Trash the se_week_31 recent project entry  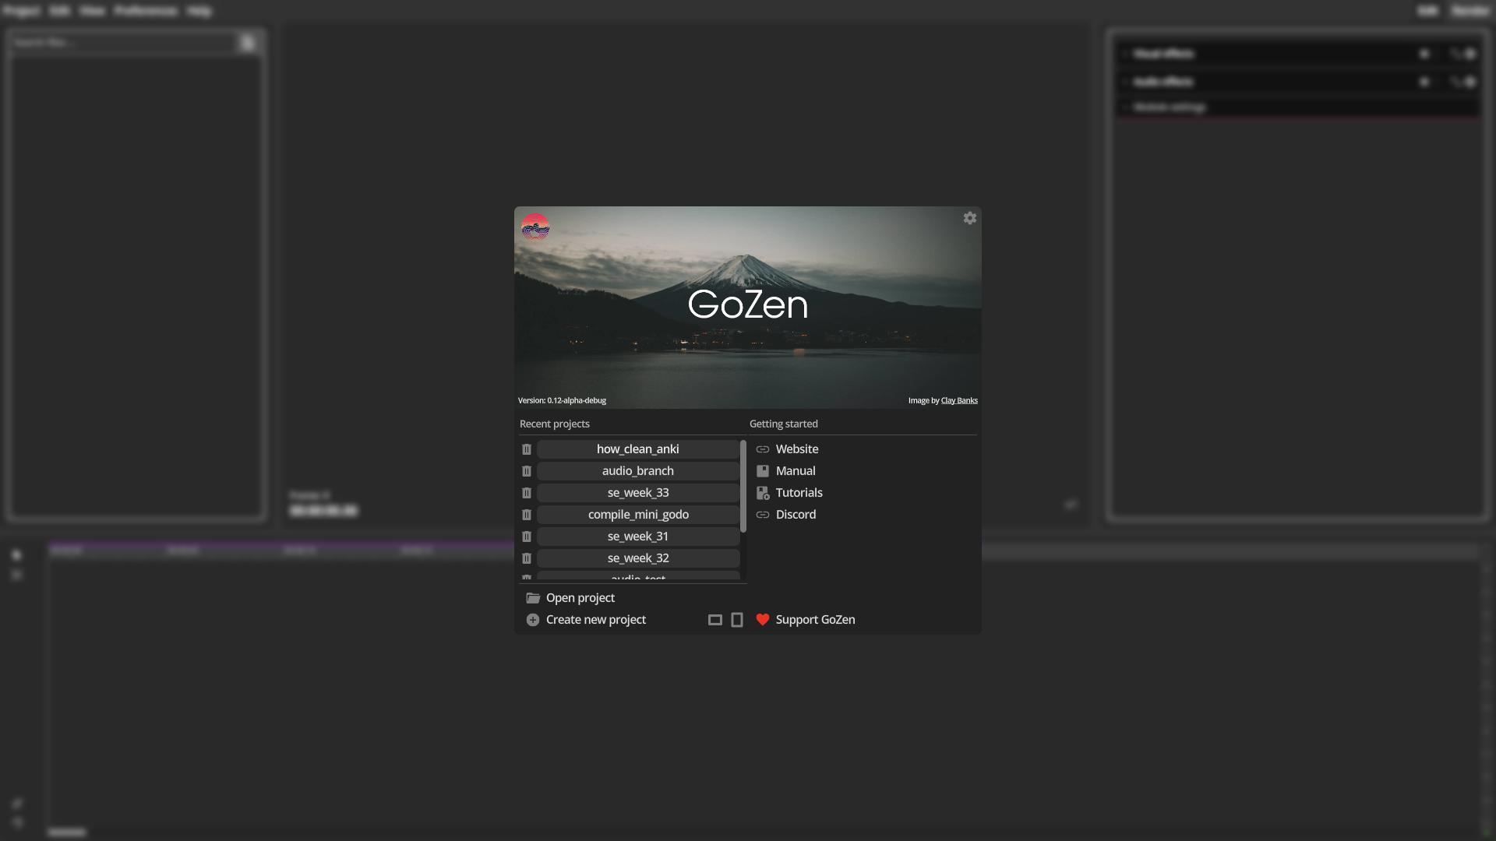point(527,537)
